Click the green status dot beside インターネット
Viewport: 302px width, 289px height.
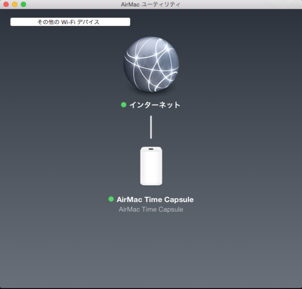124,105
